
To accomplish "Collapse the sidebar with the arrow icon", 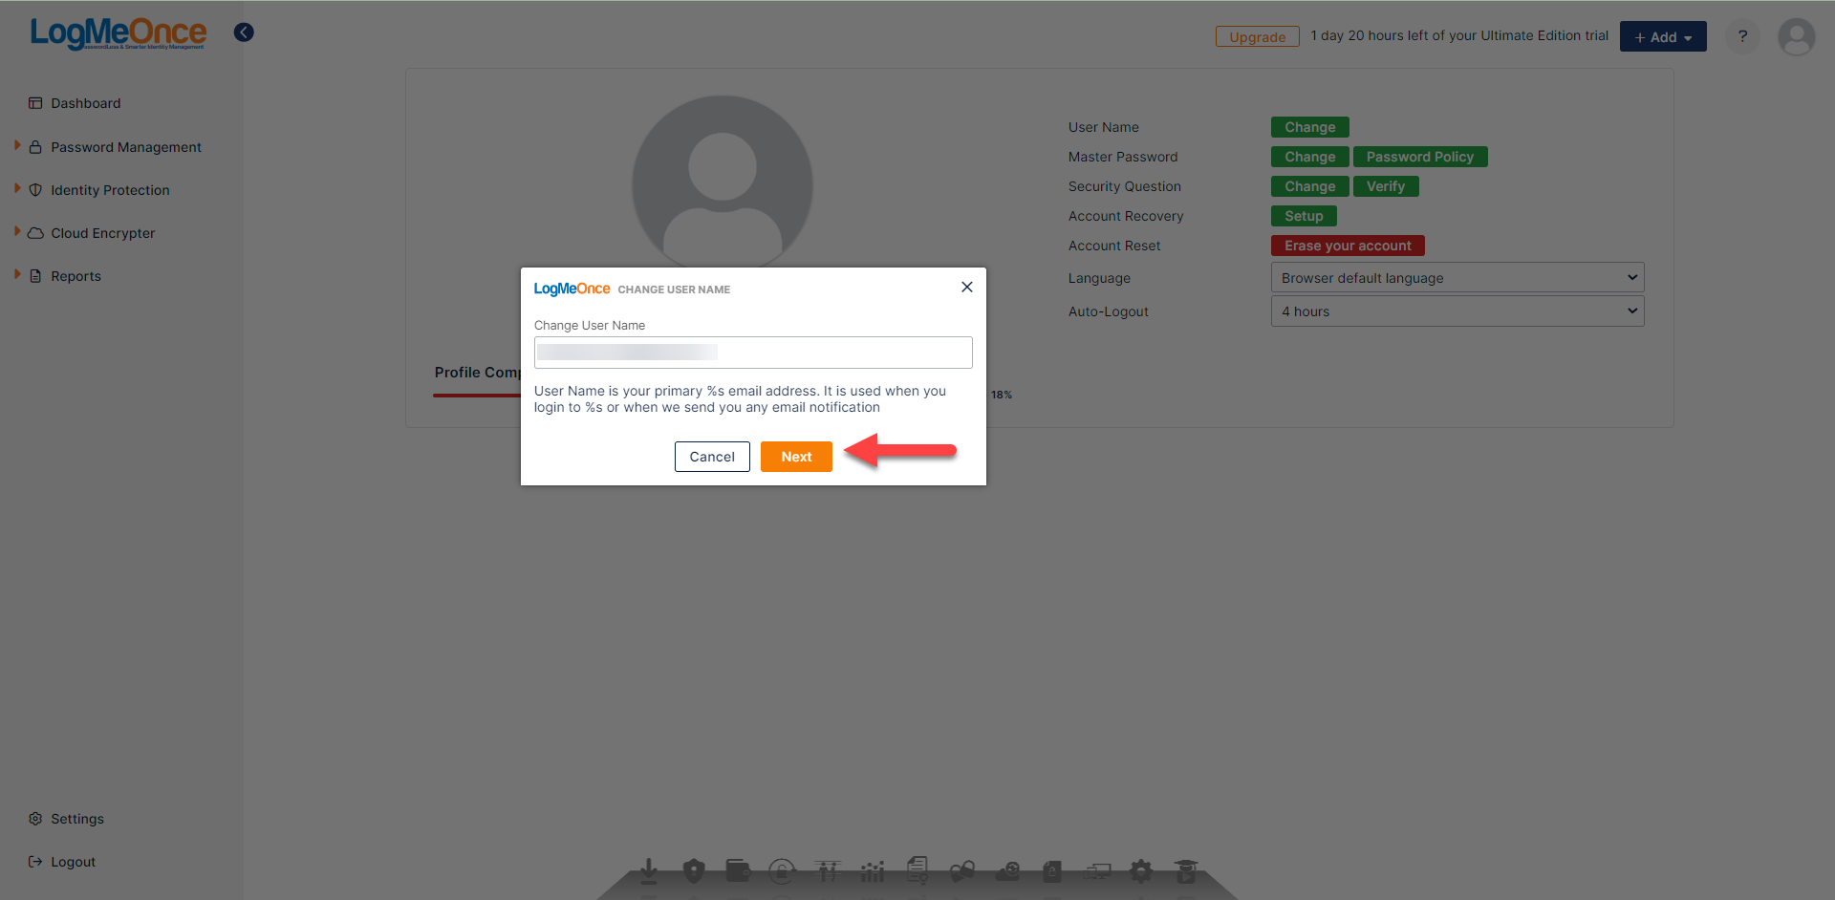I will click(244, 32).
